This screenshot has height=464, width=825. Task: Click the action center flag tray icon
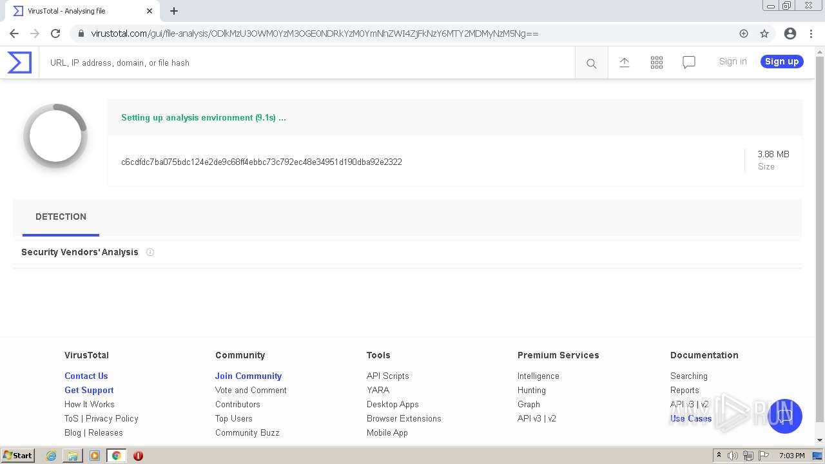point(764,456)
